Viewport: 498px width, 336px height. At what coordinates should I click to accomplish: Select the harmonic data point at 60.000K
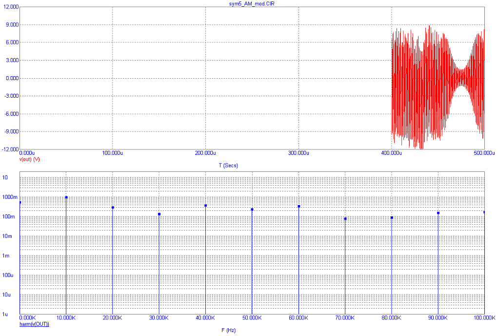(299, 206)
